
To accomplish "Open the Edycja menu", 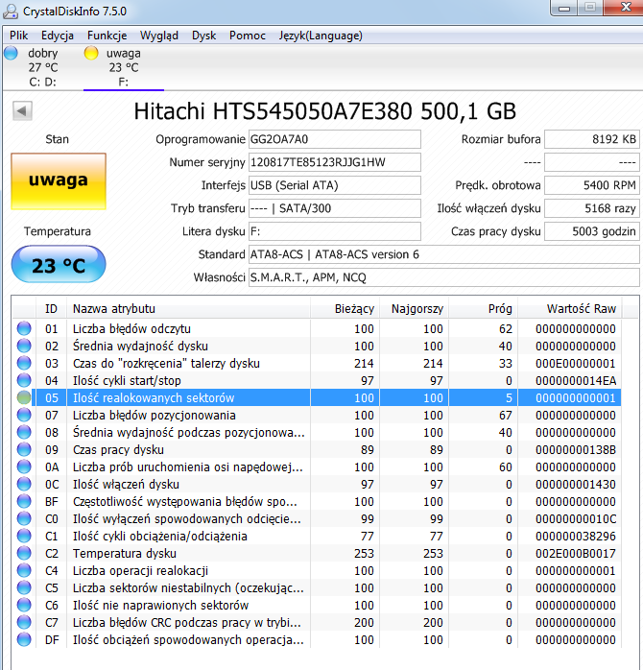I will click(58, 36).
